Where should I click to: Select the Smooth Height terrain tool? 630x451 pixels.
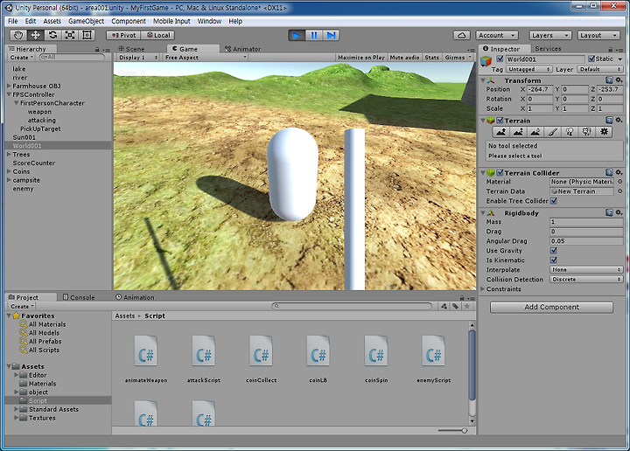pos(535,132)
